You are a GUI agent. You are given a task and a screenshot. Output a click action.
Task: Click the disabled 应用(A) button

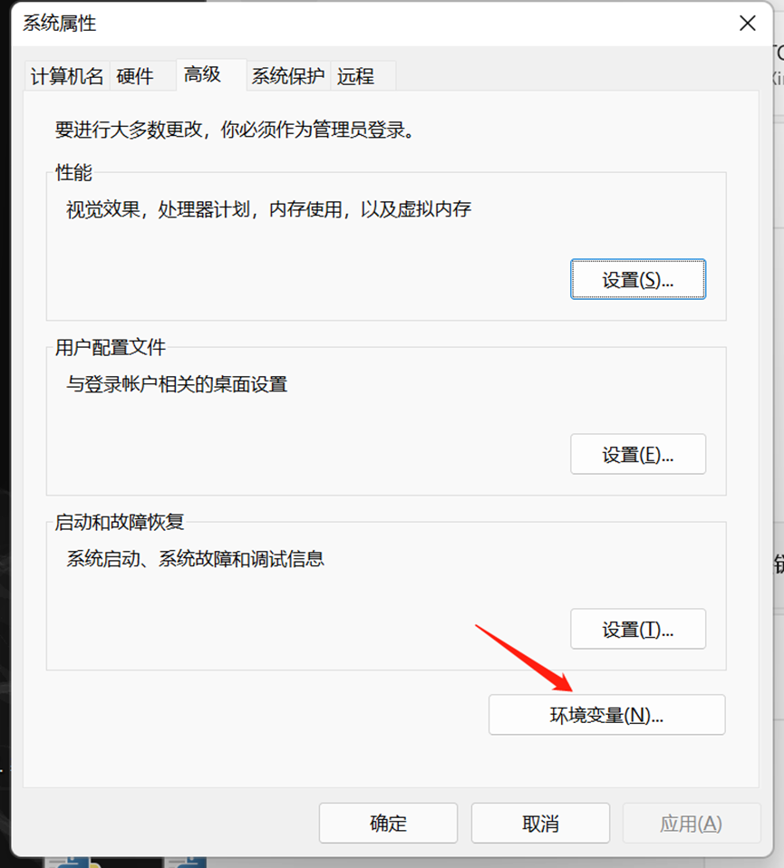click(692, 824)
